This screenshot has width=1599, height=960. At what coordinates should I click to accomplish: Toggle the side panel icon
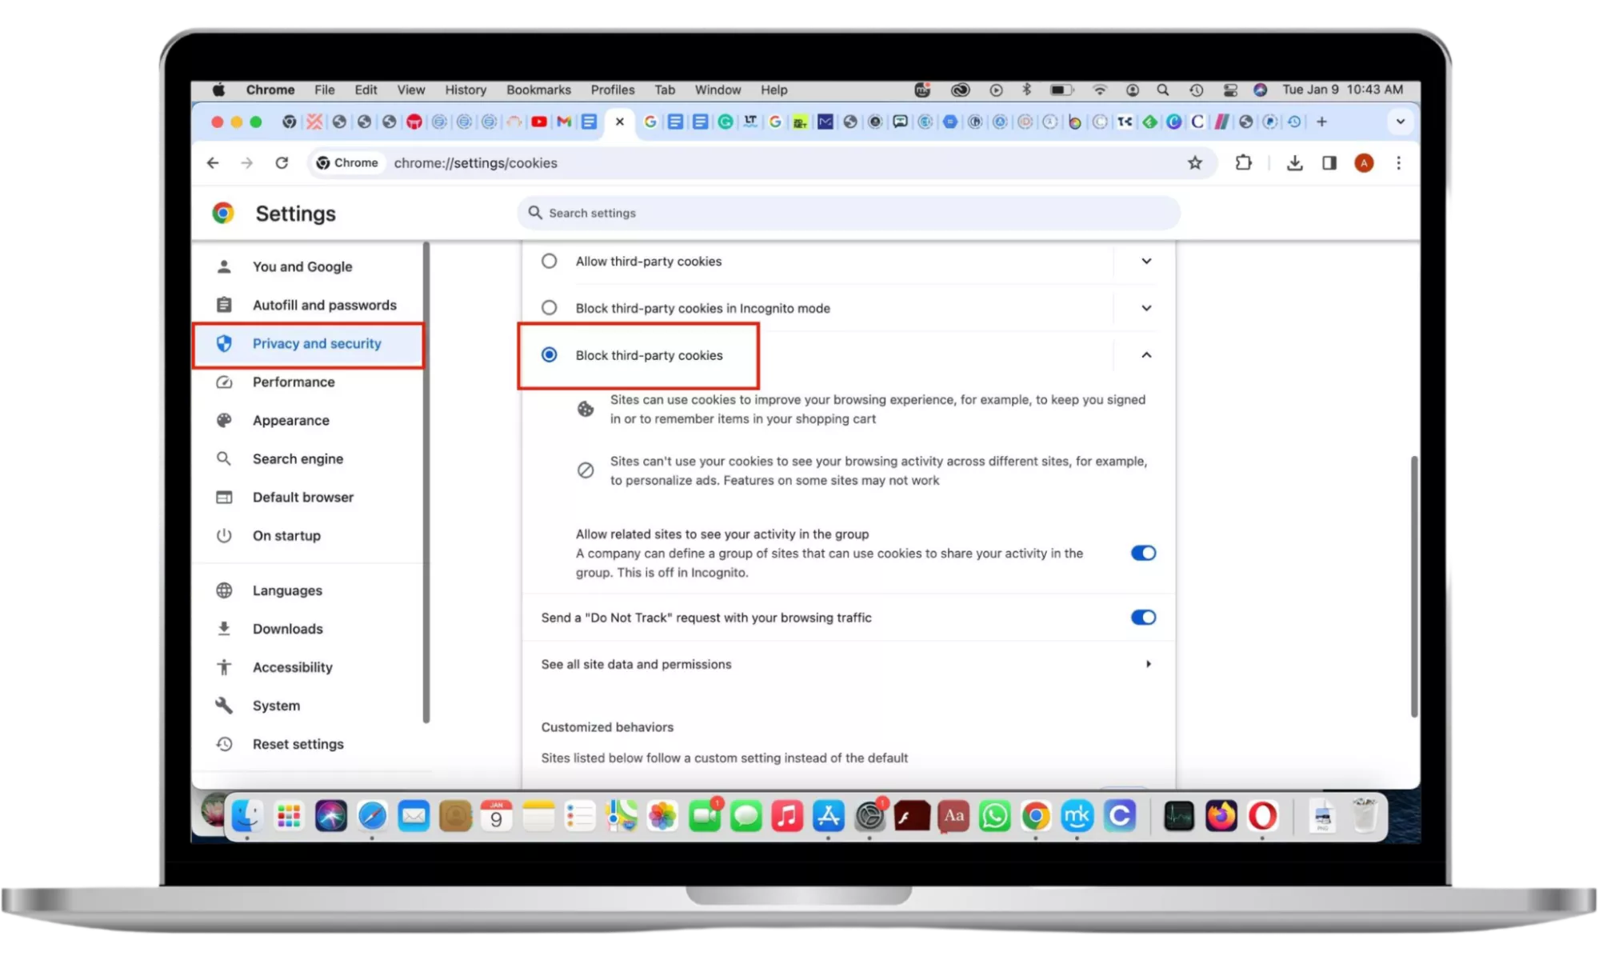(1329, 163)
